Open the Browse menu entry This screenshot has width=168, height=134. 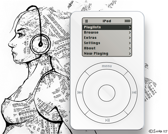pos(107,32)
